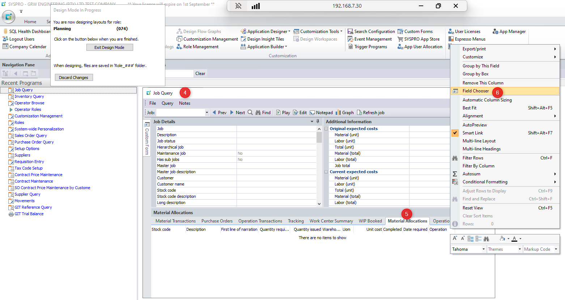Click the Exit Design Mode button
Image resolution: width=565 pixels, height=300 pixels.
110,47
